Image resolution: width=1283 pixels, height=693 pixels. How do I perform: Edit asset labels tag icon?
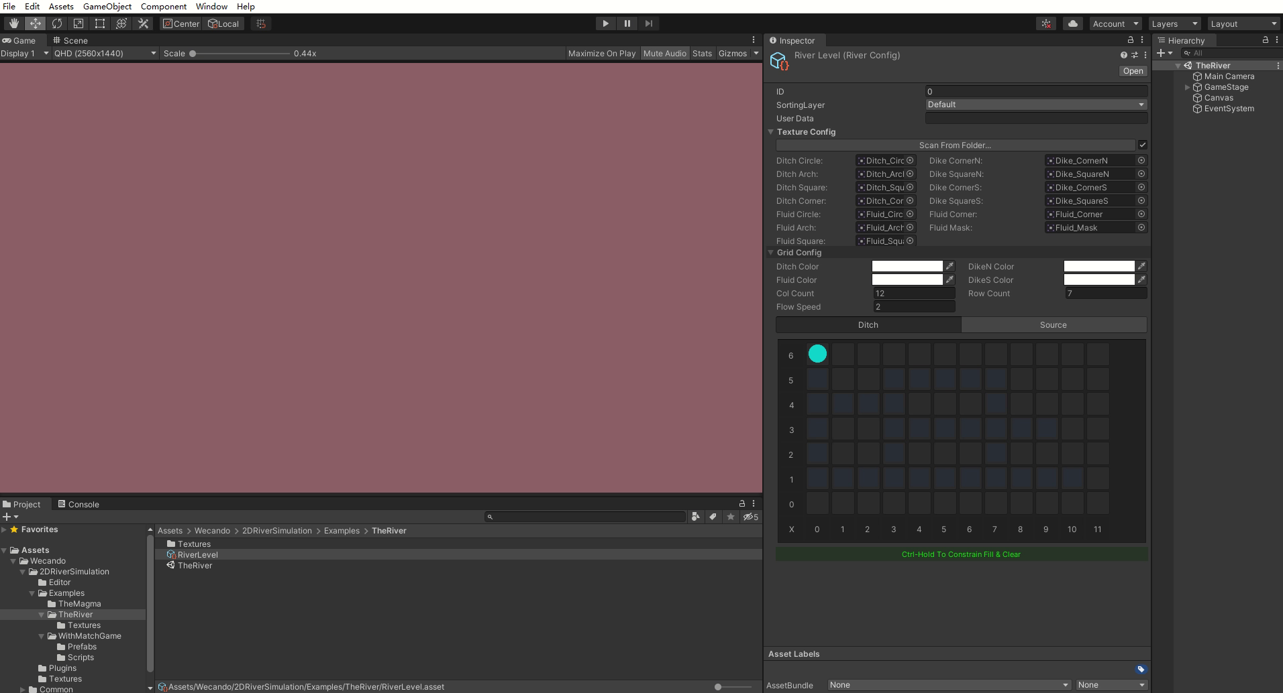click(1141, 669)
